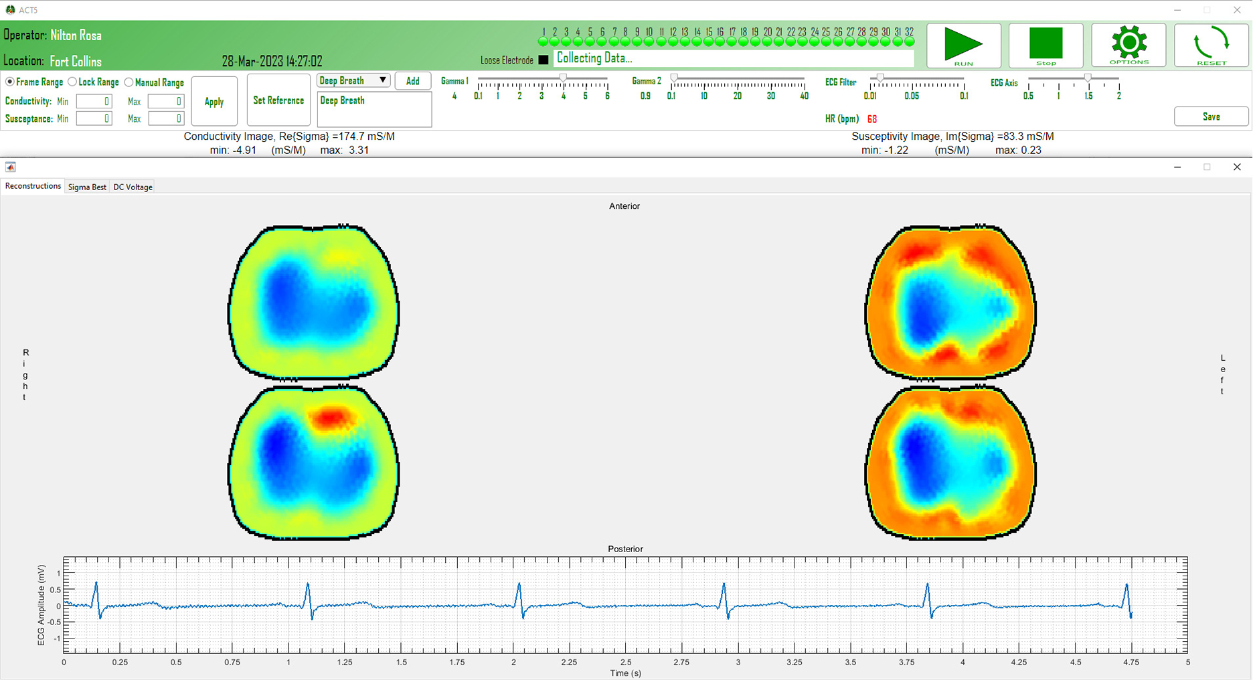1253x680 pixels.
Task: Click the Save button
Action: pyautogui.click(x=1211, y=116)
